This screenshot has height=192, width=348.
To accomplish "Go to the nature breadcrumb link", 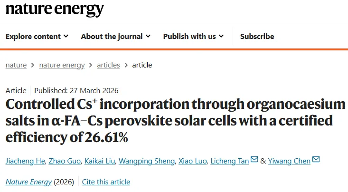I will click(x=16, y=65).
